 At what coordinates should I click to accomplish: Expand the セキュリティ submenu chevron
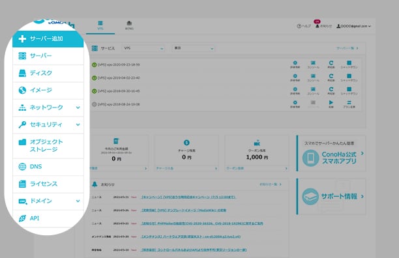tap(78, 124)
